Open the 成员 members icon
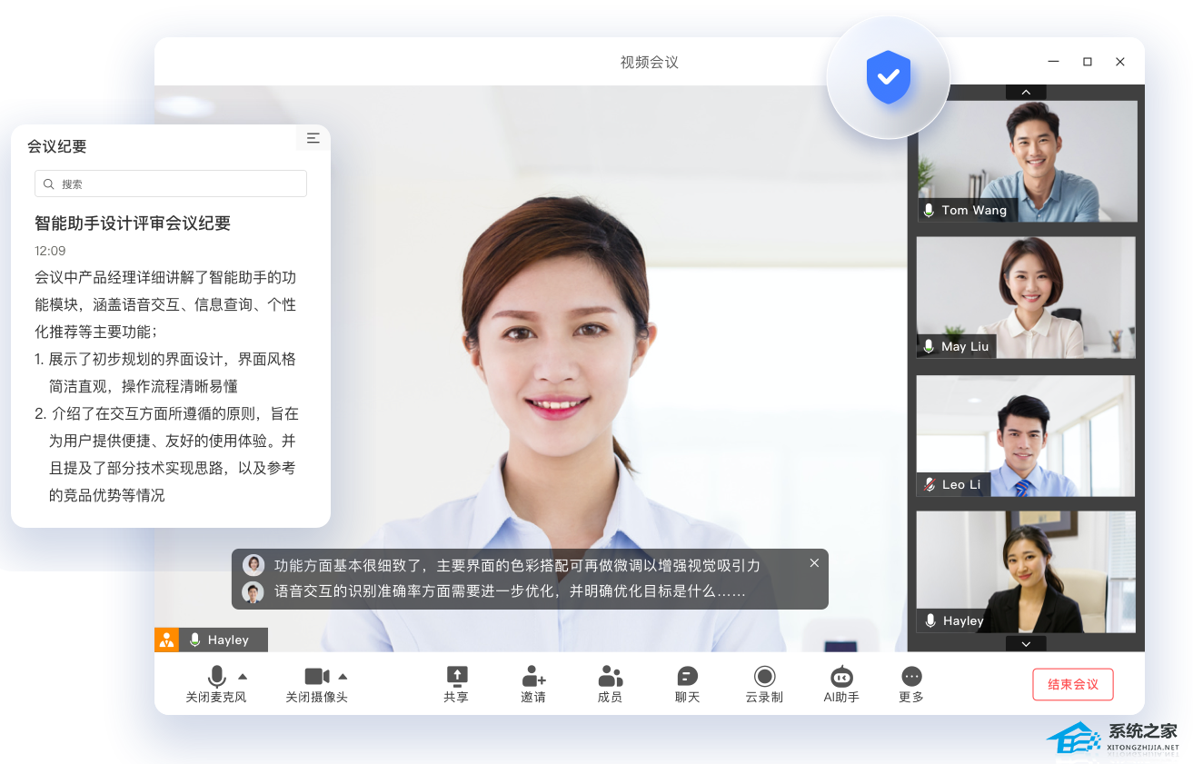Image resolution: width=1193 pixels, height=764 pixels. click(611, 676)
